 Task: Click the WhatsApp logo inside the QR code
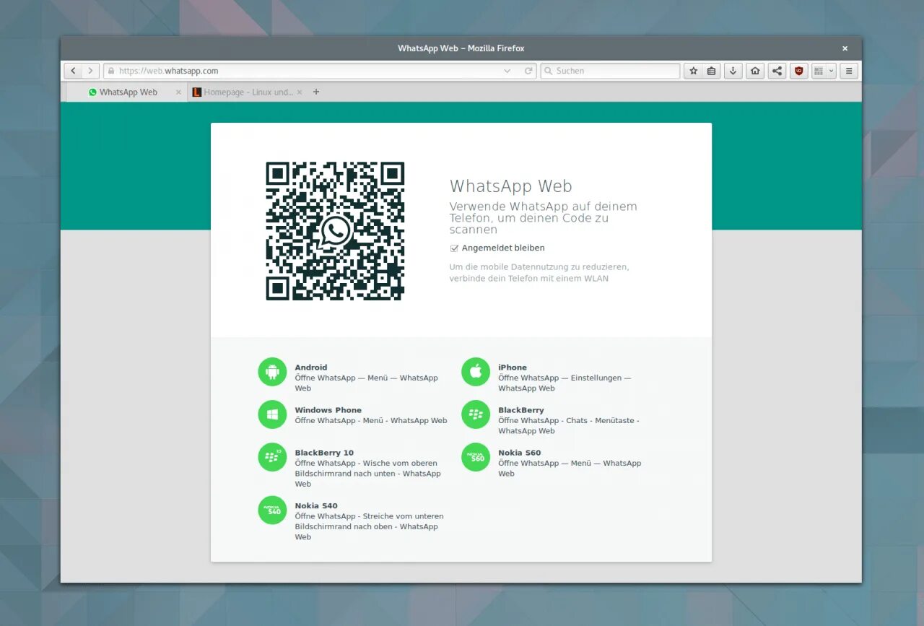pos(335,231)
